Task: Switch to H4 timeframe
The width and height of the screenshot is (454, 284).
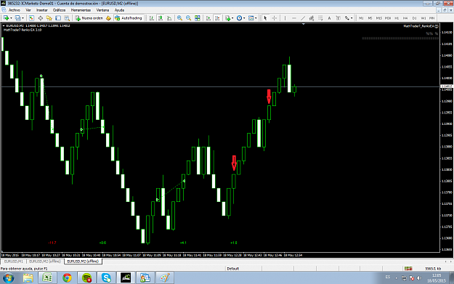Action: pyautogui.click(x=405, y=18)
